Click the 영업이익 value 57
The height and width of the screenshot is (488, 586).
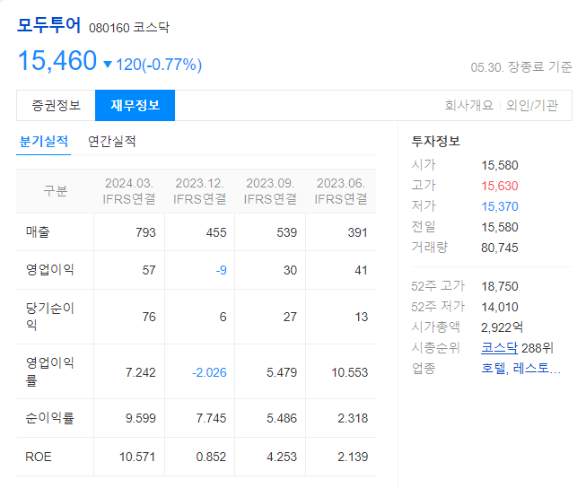(x=149, y=270)
